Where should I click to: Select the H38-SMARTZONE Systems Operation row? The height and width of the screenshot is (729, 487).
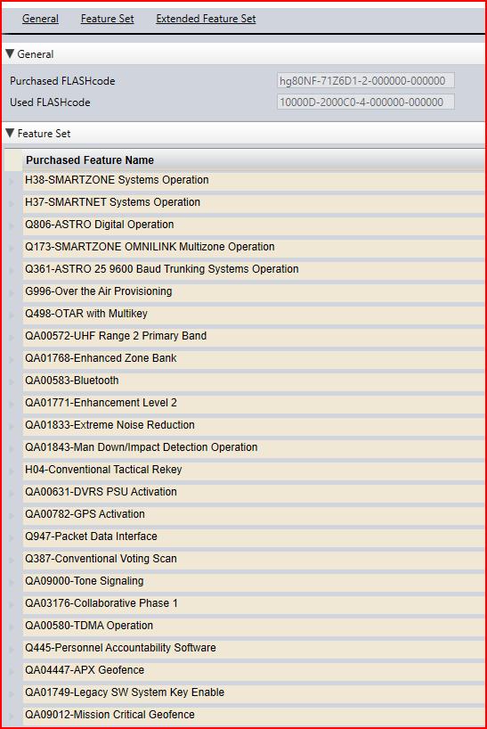[253, 180]
